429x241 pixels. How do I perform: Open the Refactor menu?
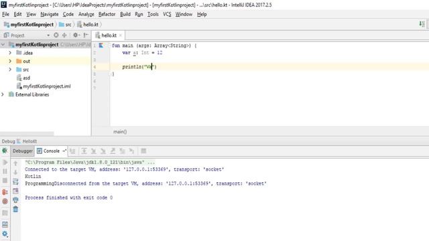coord(107,14)
